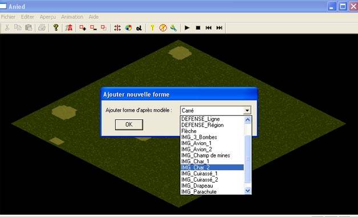Click the list scrollbar down arrow

pyautogui.click(x=247, y=191)
